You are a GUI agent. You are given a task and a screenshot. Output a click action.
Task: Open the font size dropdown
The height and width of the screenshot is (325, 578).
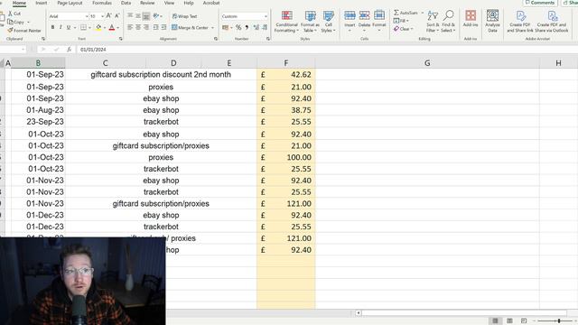(x=102, y=16)
